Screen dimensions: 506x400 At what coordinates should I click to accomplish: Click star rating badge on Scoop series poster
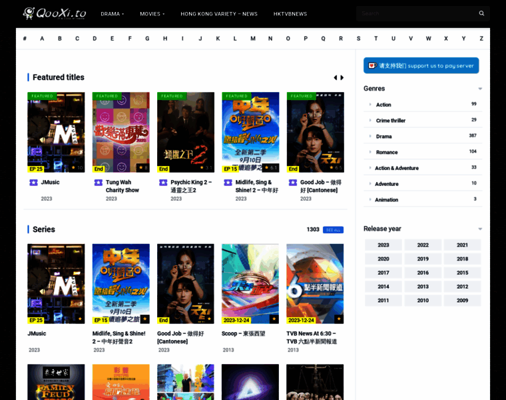click(274, 319)
